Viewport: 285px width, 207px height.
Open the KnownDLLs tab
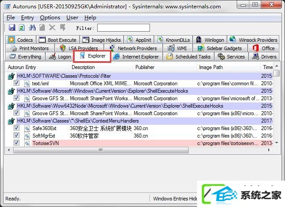174,40
